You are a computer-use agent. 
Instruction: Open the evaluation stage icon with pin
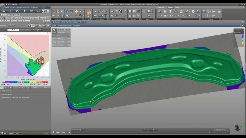point(46,11)
